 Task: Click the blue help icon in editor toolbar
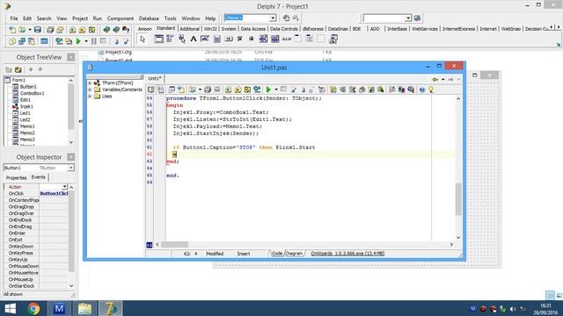tap(422, 90)
